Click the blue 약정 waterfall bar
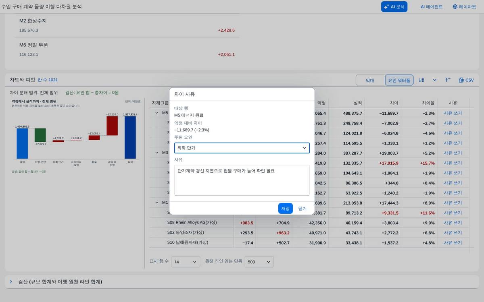The image size is (484, 302). click(x=22, y=144)
